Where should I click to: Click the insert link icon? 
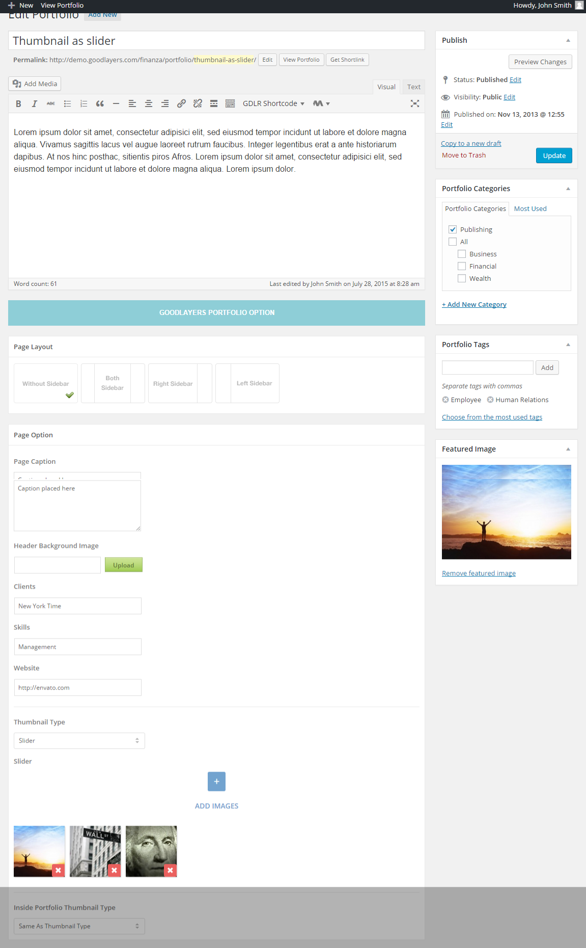coord(181,103)
